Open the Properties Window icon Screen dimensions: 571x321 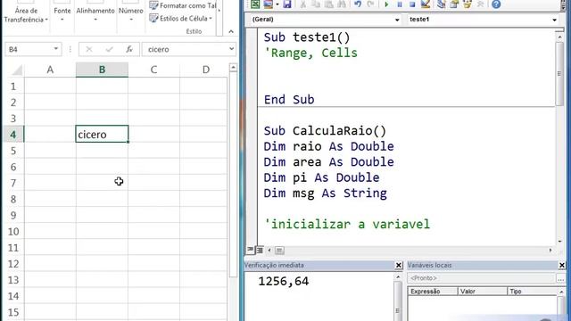(454, 4)
